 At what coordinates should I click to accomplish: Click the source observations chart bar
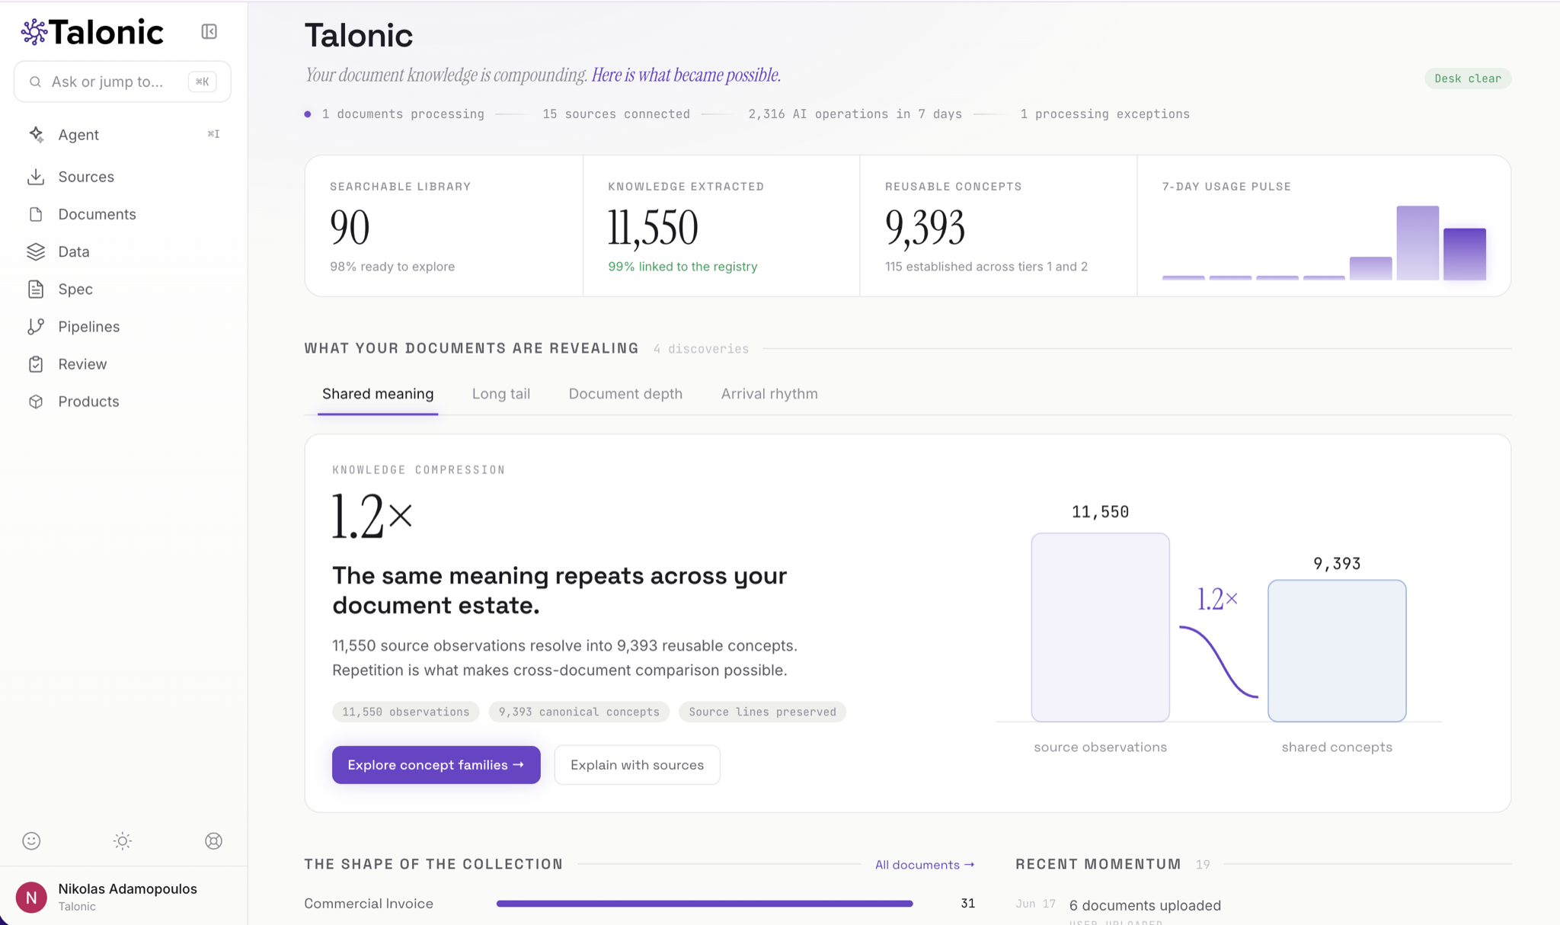[1100, 627]
